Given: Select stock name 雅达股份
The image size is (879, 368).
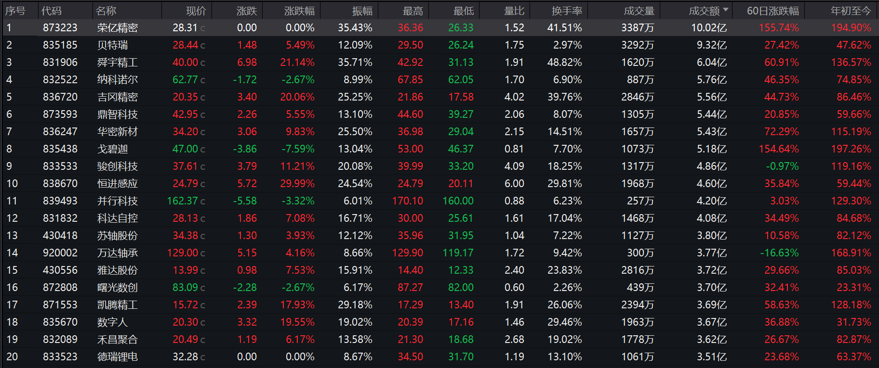Looking at the screenshot, I should point(118,270).
